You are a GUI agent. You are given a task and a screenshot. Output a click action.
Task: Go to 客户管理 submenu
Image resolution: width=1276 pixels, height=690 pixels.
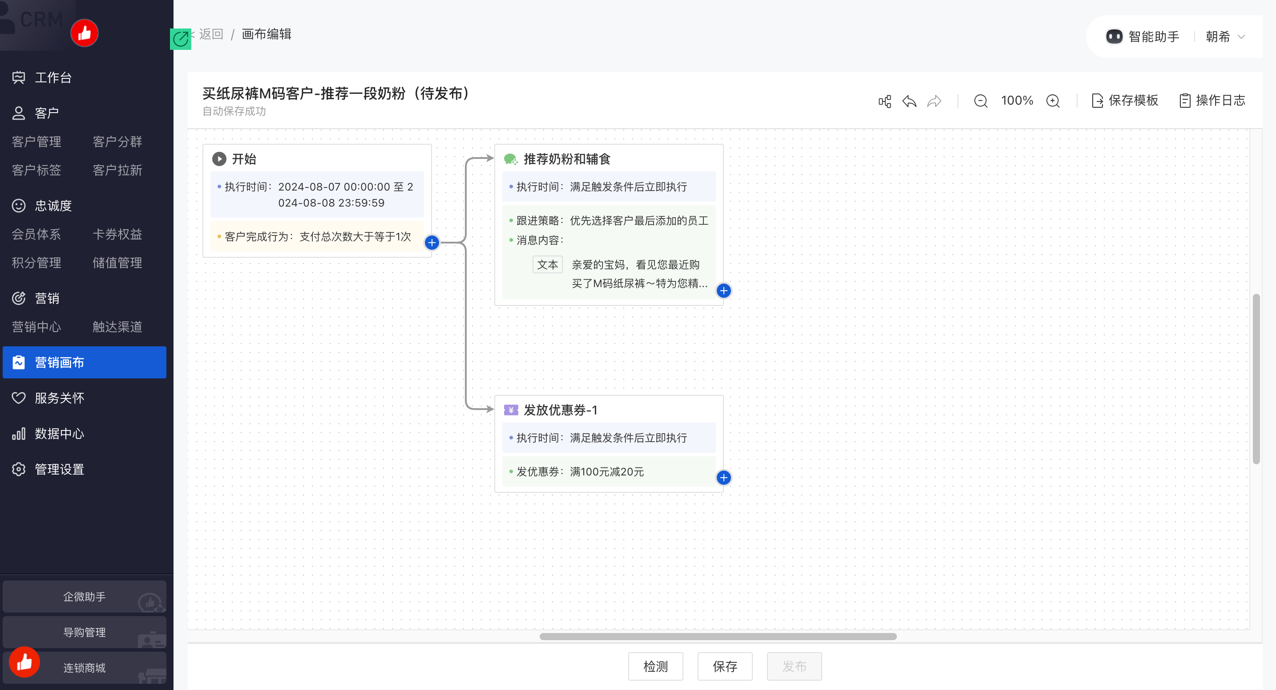(x=36, y=142)
